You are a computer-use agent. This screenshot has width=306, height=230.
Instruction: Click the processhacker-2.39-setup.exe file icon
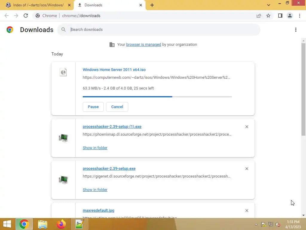pos(63,180)
